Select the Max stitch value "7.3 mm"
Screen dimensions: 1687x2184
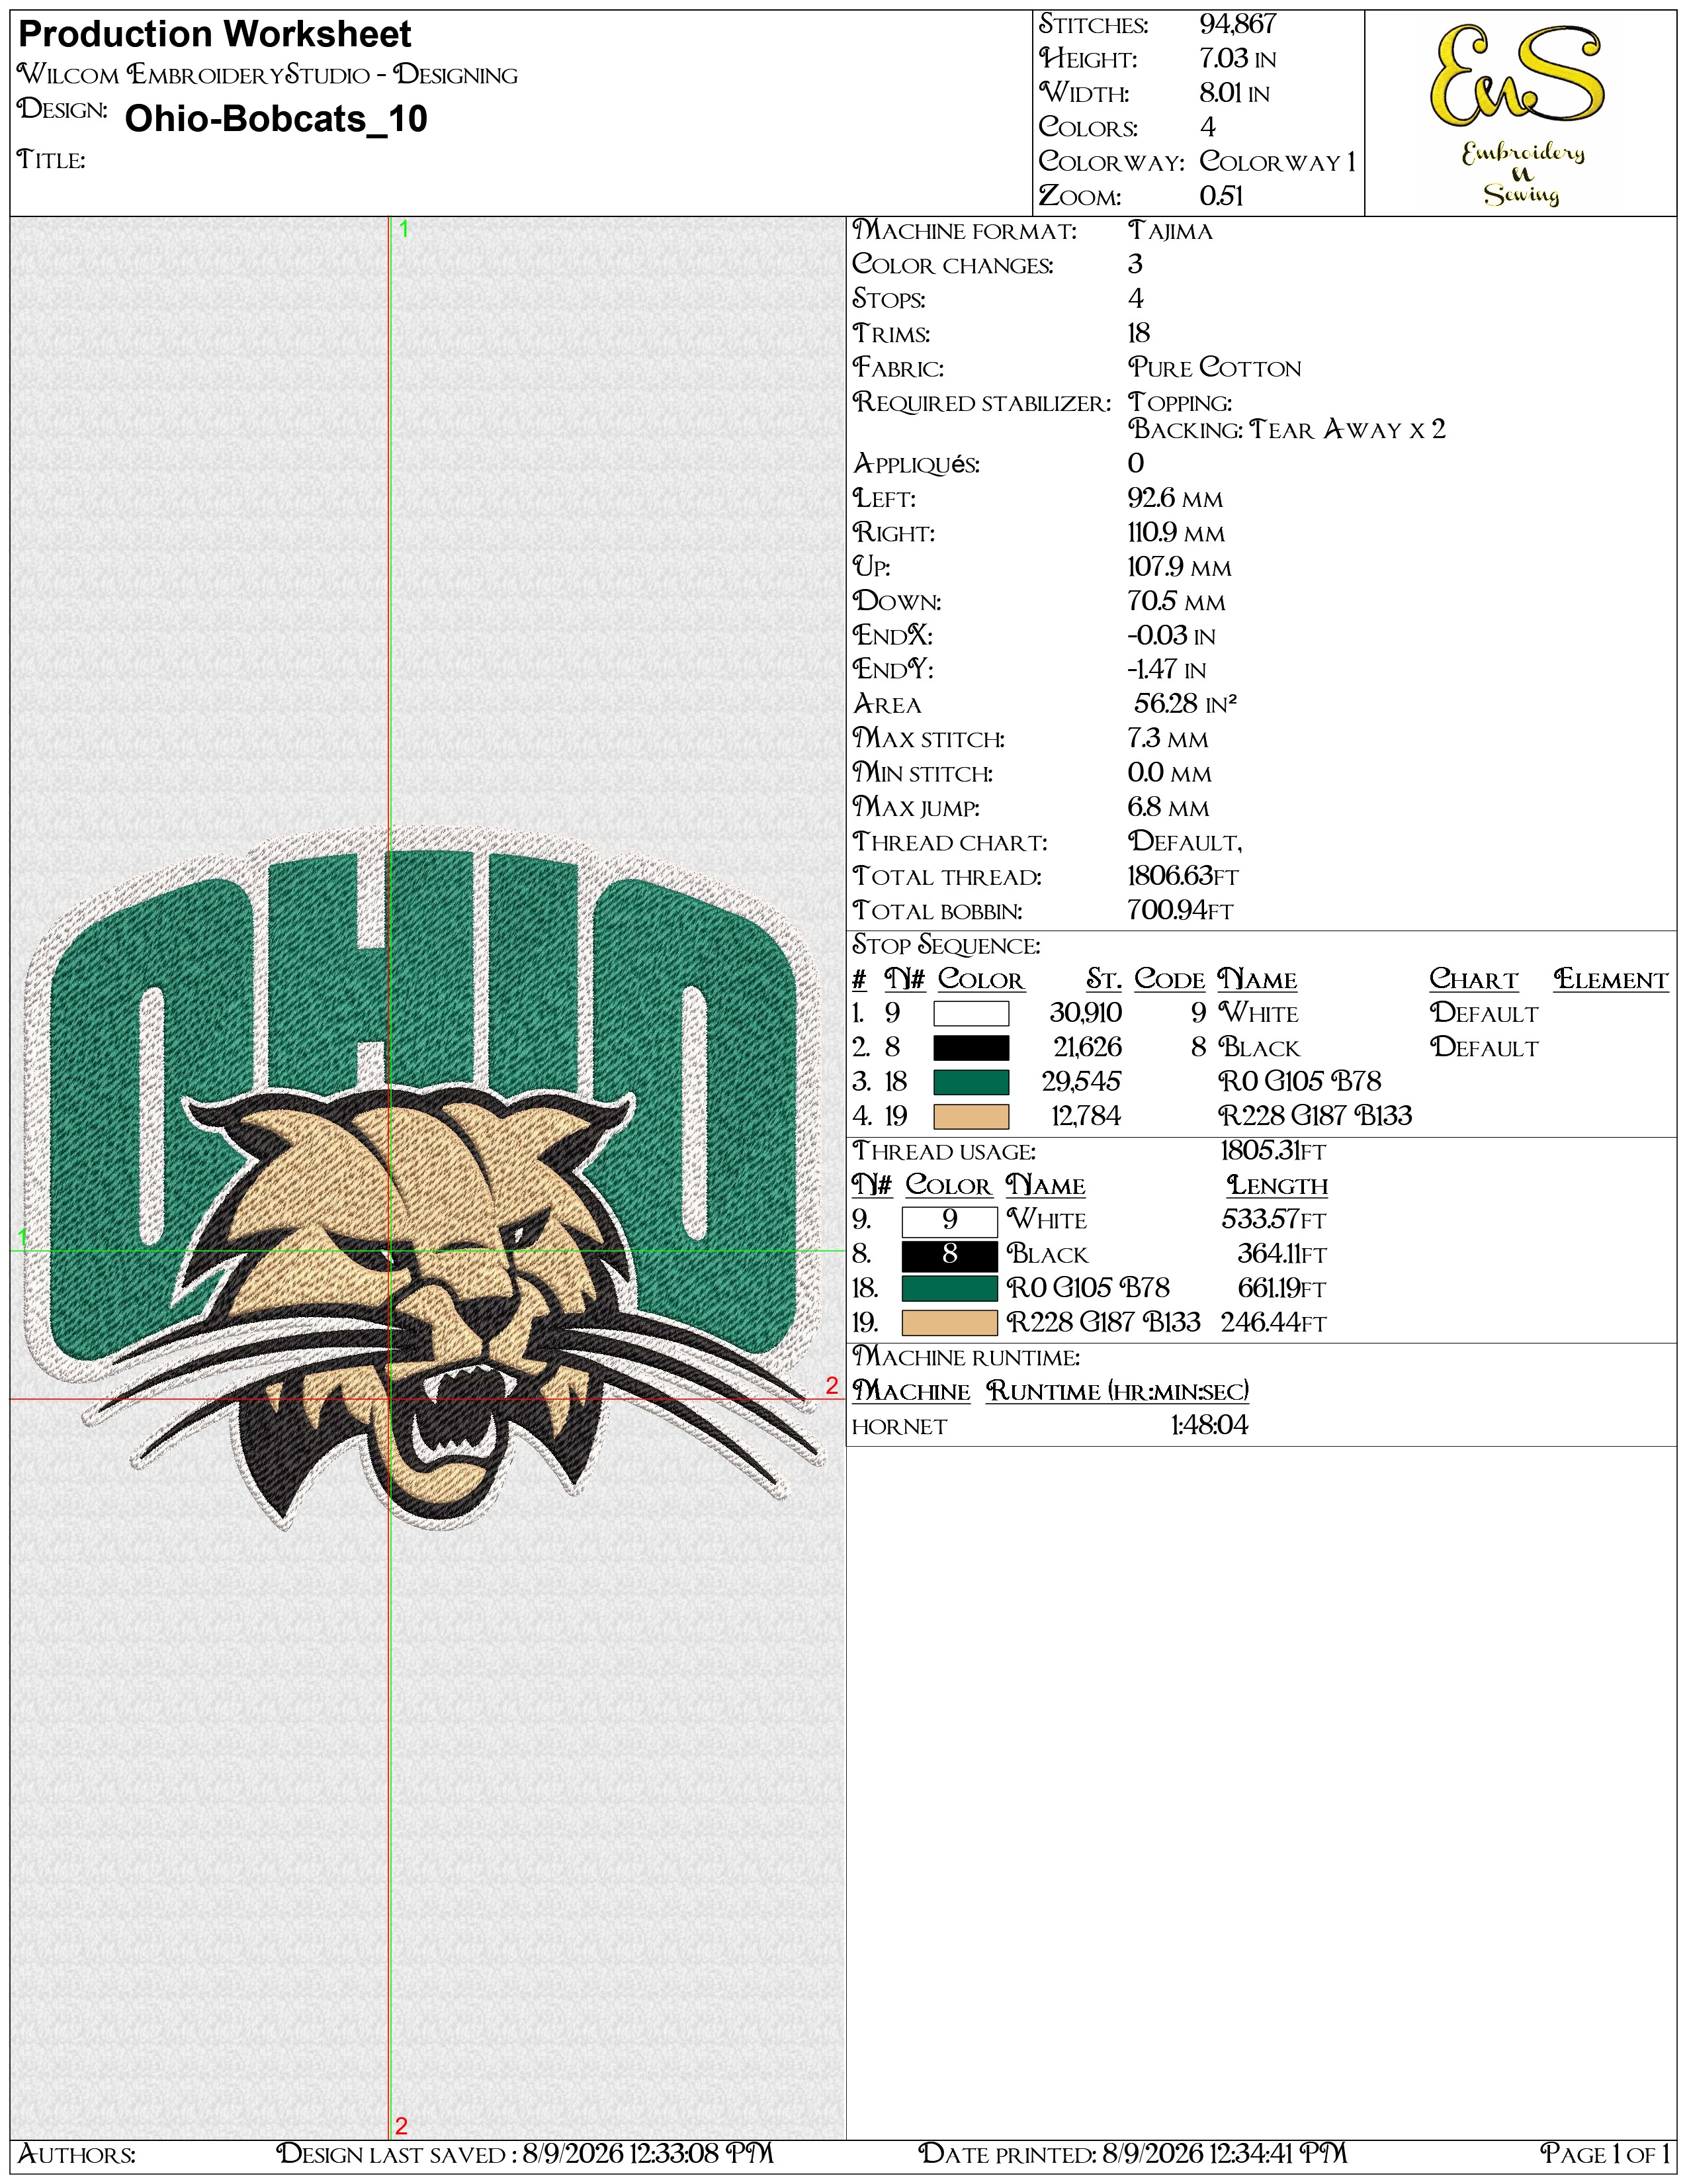point(1168,739)
